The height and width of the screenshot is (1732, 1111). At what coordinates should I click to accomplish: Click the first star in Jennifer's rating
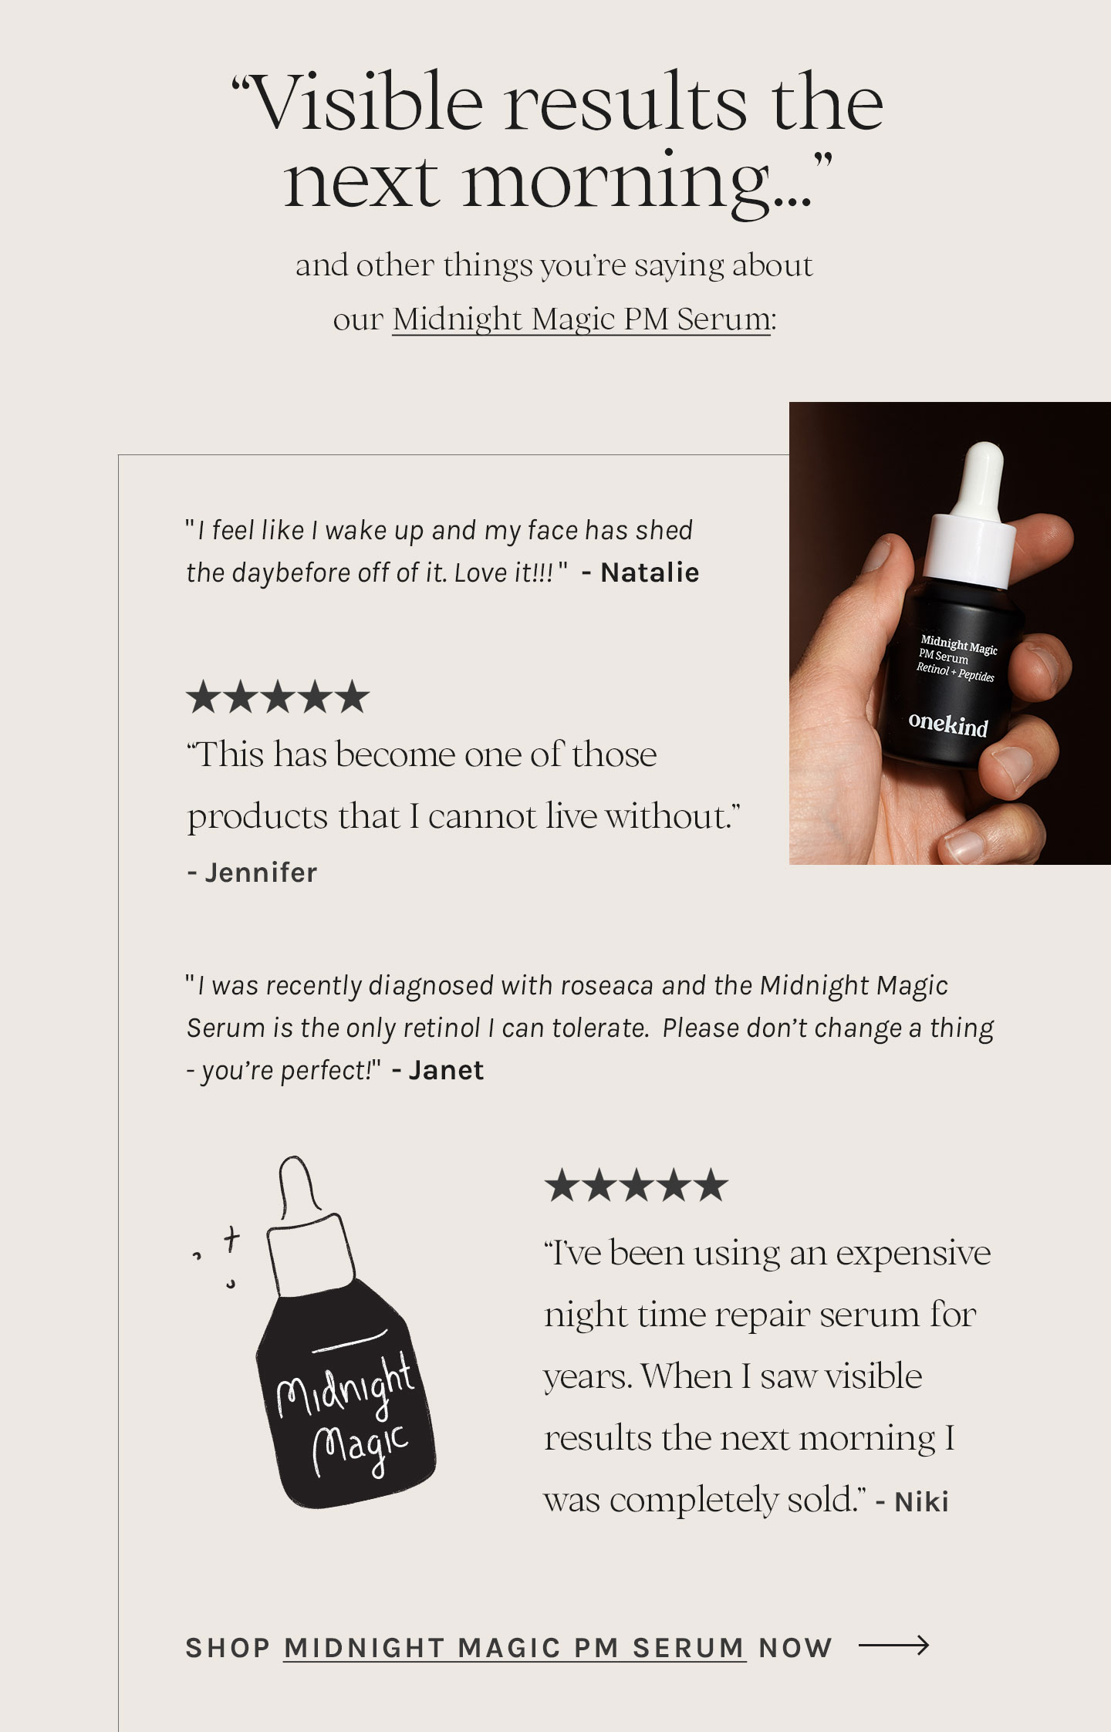point(204,697)
